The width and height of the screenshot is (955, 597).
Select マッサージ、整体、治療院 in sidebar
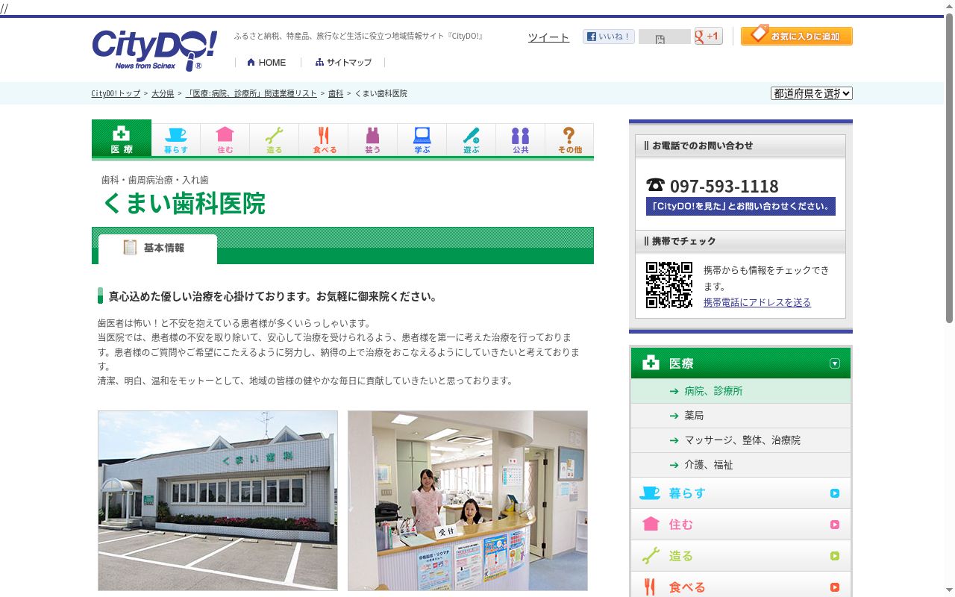[742, 440]
